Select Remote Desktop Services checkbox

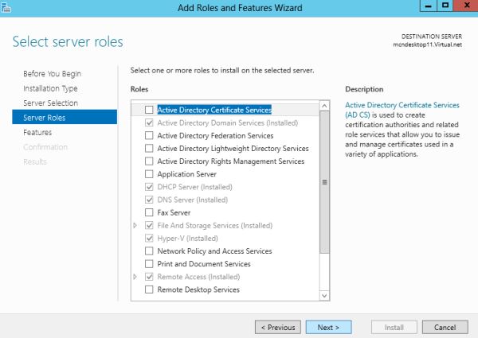tap(149, 290)
